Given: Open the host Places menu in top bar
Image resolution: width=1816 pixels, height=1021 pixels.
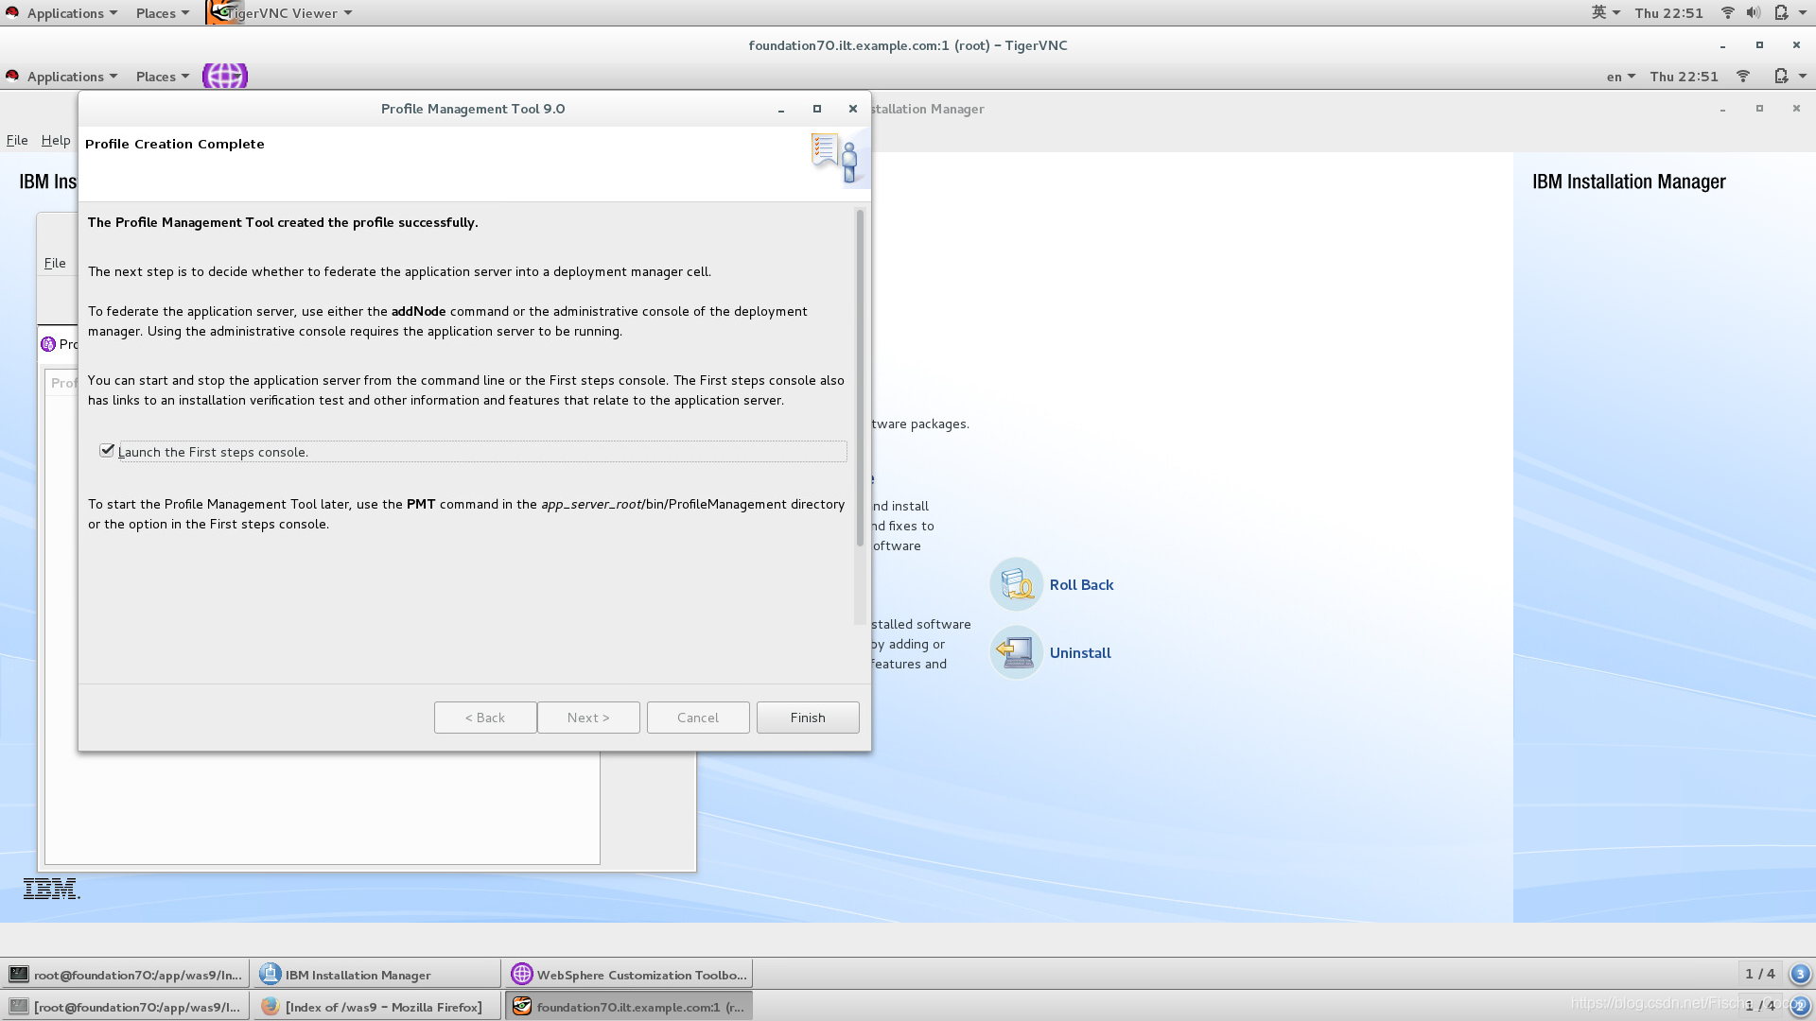Looking at the screenshot, I should click(x=162, y=13).
